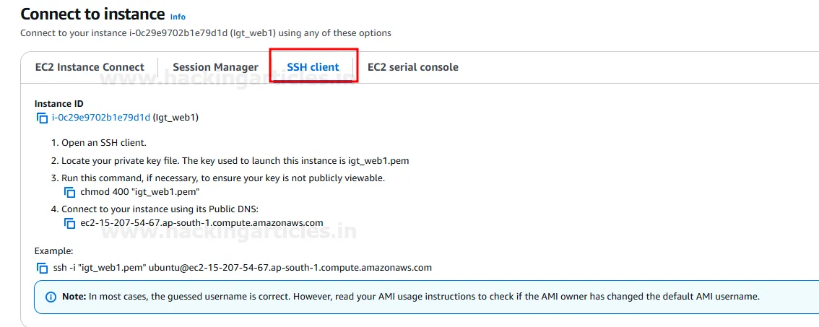819x327 pixels.
Task: Select the SSH client tab
Action: tap(313, 67)
